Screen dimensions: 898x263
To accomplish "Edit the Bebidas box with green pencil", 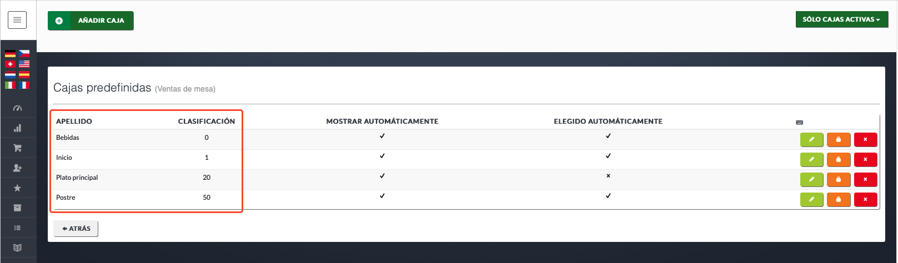I will [x=811, y=140].
